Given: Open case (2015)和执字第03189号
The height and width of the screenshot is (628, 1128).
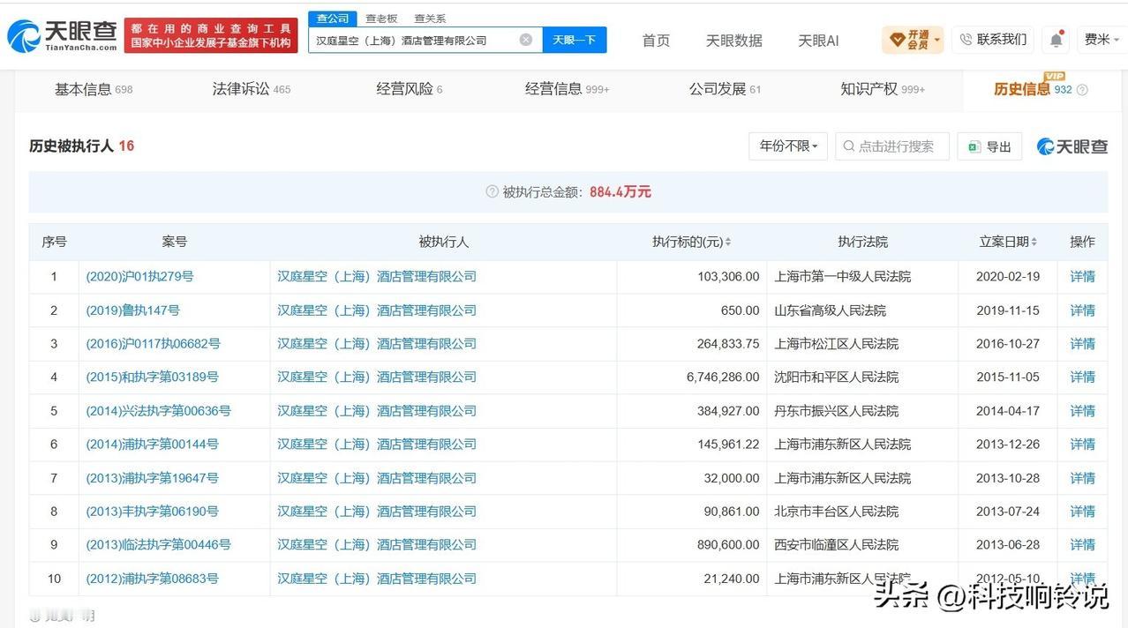Looking at the screenshot, I should point(152,377).
